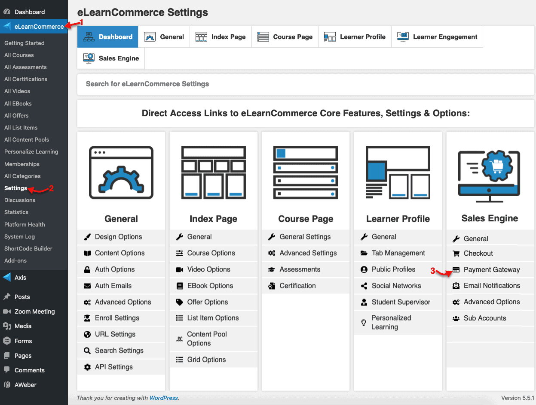Screen dimensions: 536x405
Task: Open the Sales Engine settings tab
Action: point(111,58)
